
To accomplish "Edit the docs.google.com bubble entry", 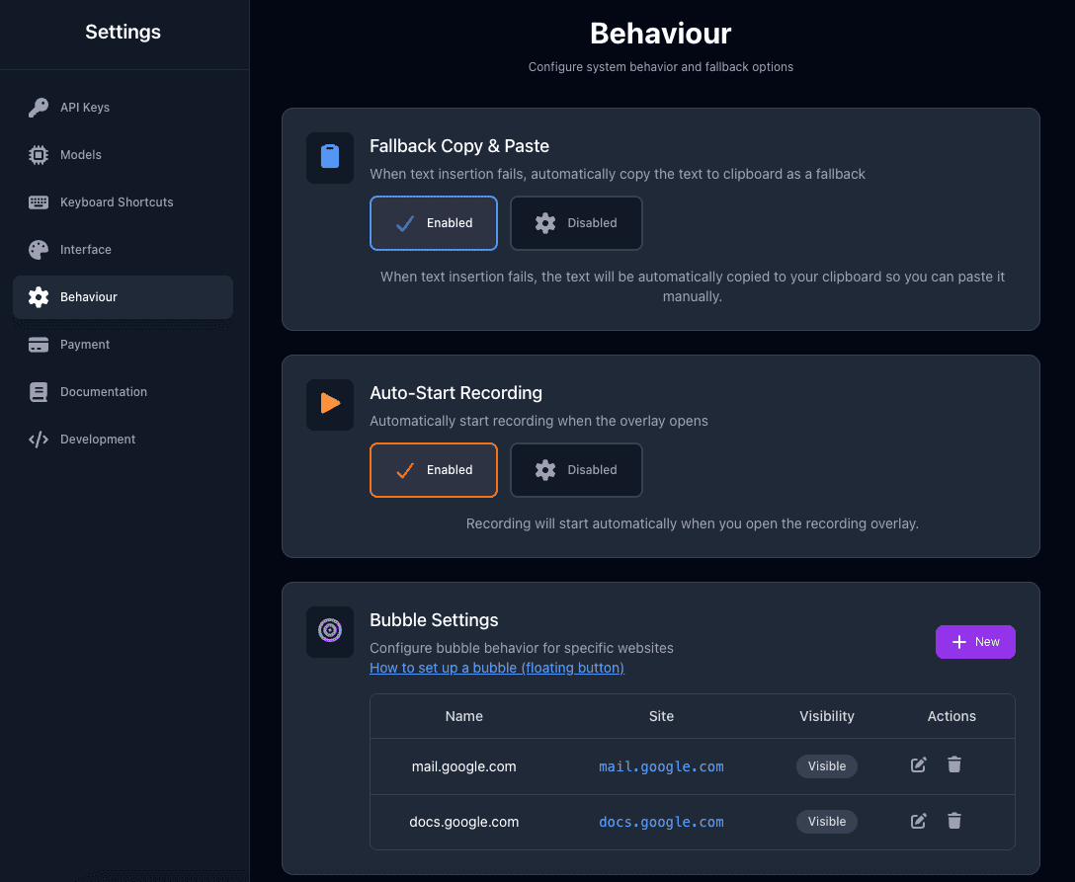I will click(918, 821).
